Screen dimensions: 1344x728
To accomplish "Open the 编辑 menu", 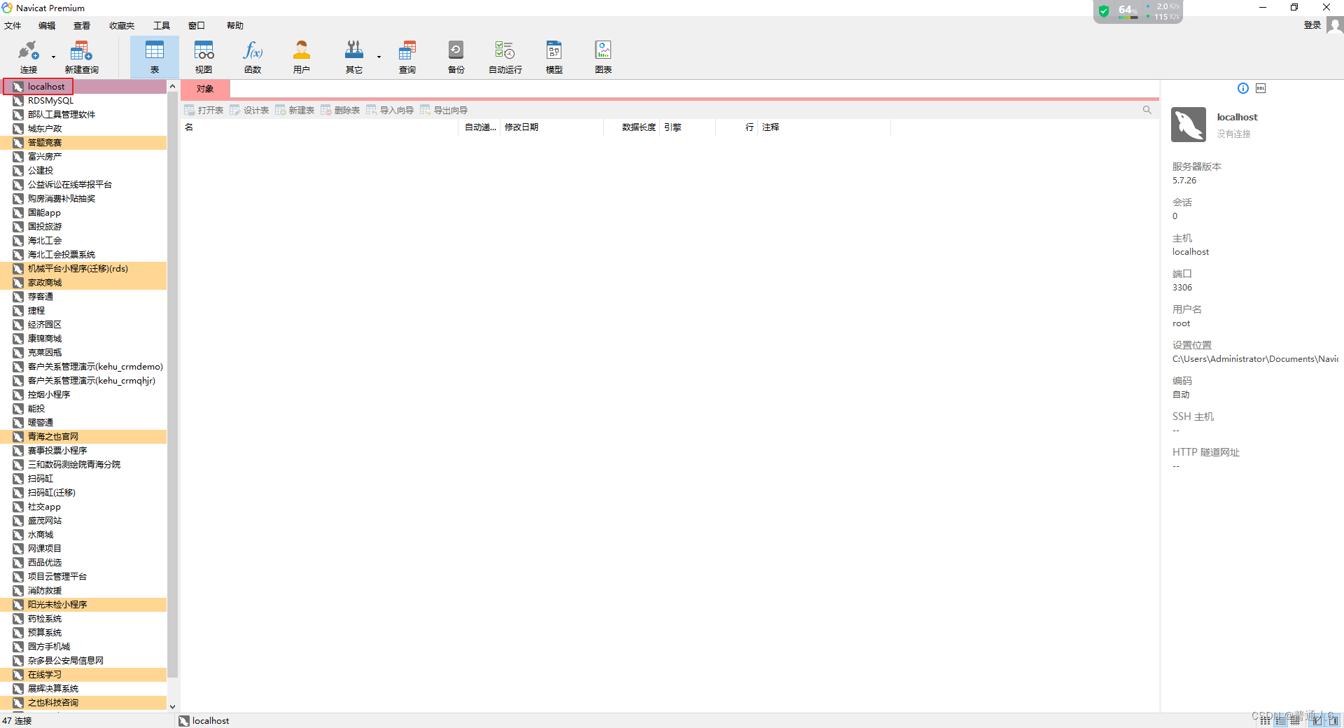I will point(47,26).
